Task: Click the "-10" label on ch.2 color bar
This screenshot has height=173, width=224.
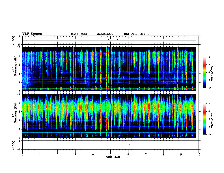Action: (x=209, y=135)
